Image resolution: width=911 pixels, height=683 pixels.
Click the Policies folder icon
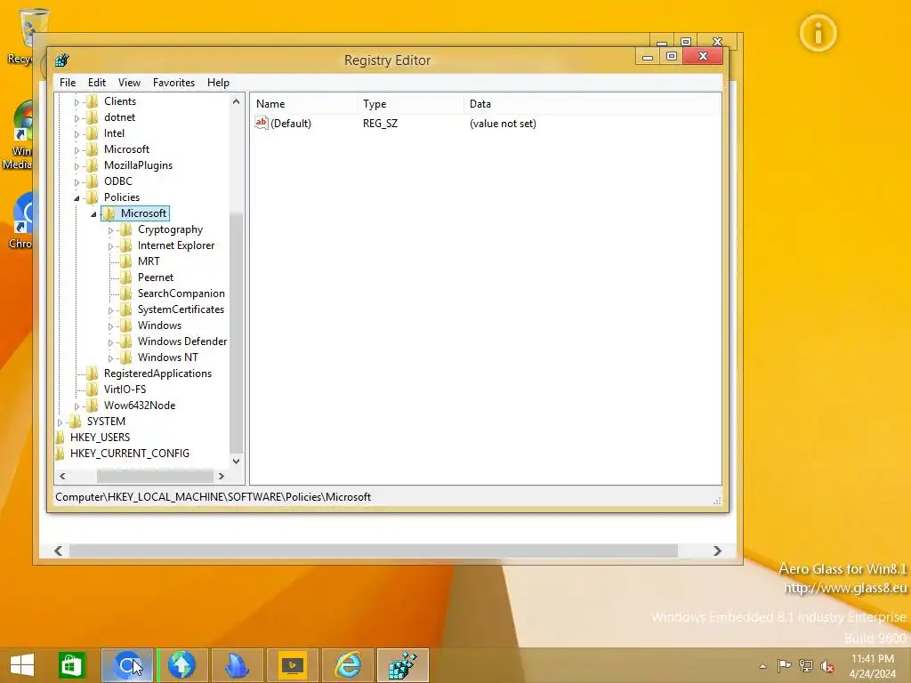coord(92,197)
